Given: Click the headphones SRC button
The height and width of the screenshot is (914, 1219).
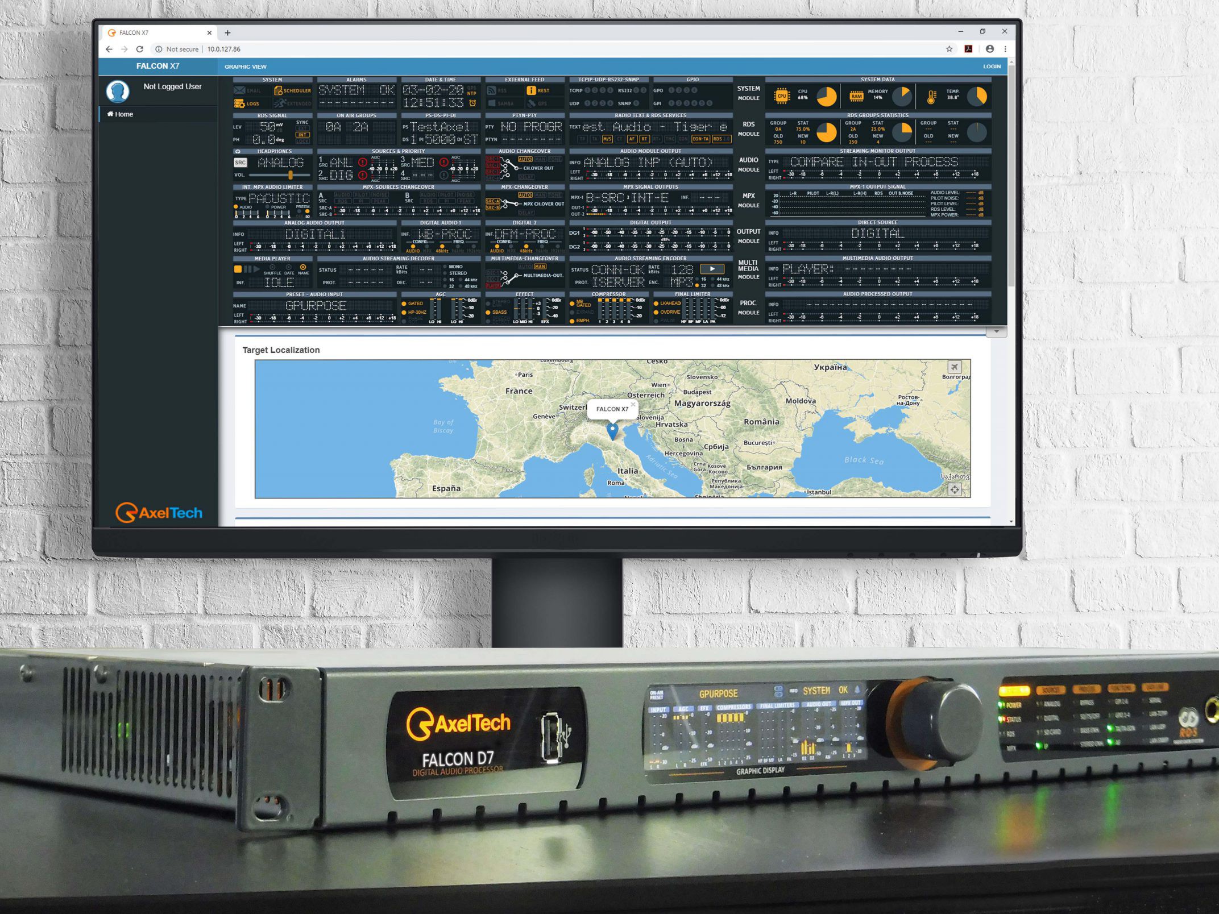Looking at the screenshot, I should pos(241,163).
